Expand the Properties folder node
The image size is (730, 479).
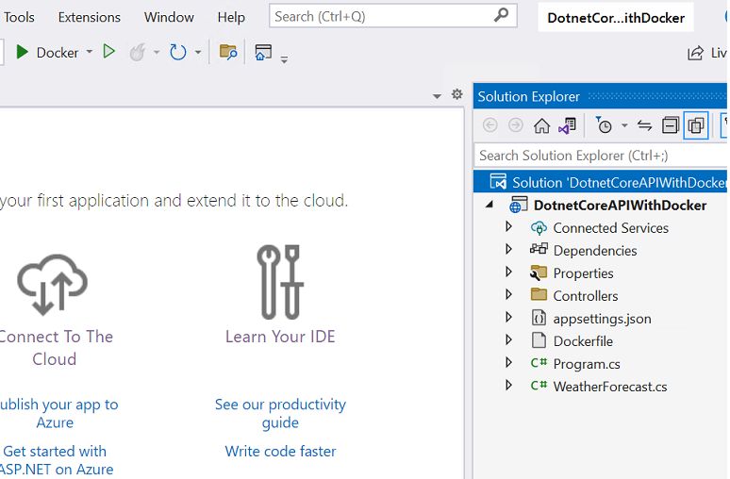pyautogui.click(x=509, y=272)
